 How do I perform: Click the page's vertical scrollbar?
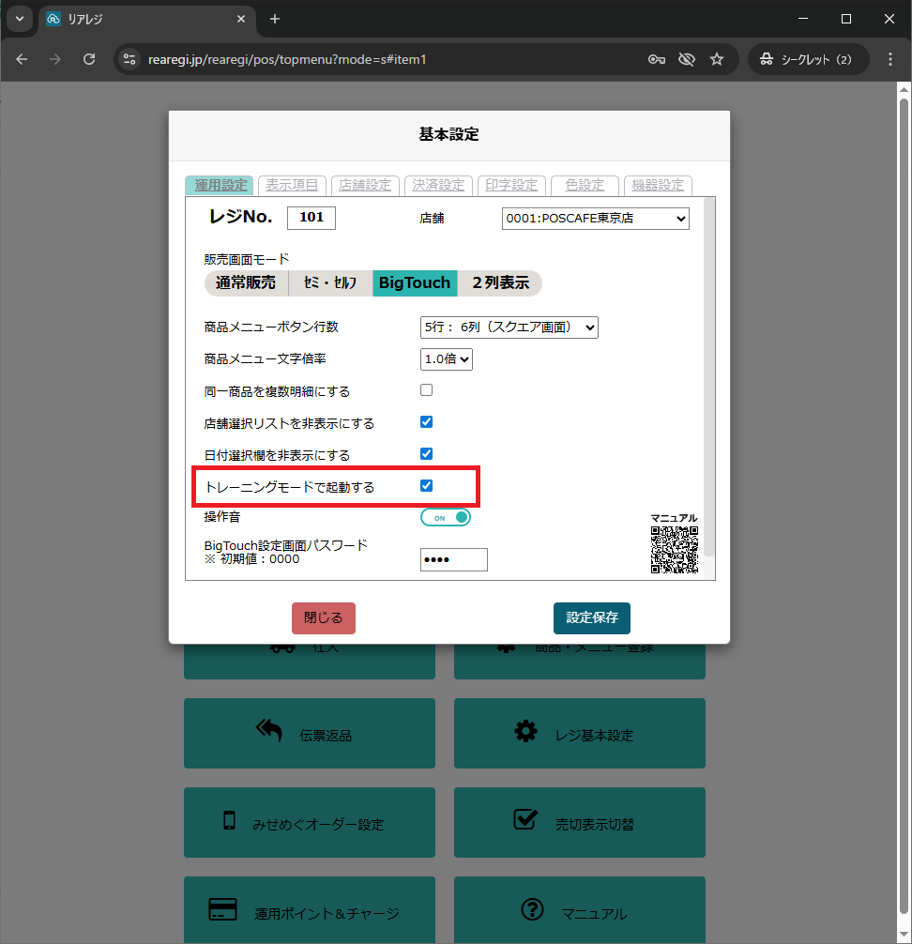pyautogui.click(x=904, y=506)
